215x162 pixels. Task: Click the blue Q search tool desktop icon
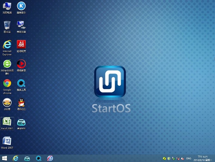21,85
